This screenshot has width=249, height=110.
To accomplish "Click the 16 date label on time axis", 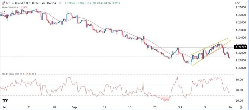I will (x=230, y=107).
